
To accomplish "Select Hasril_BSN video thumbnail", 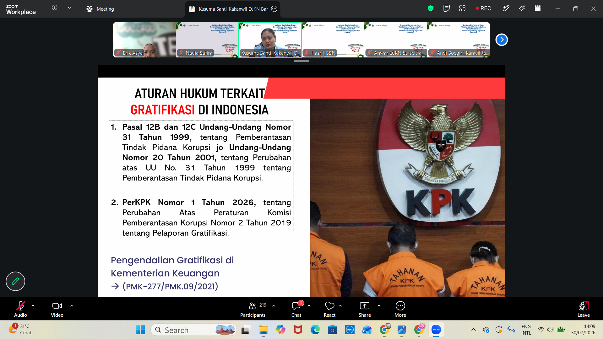I will pos(333,40).
